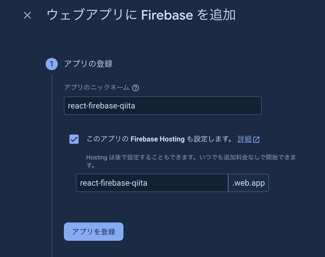Viewport: 325px width, 257px height.
Task: Click the .web.app domain suffix segment
Action: 248,183
